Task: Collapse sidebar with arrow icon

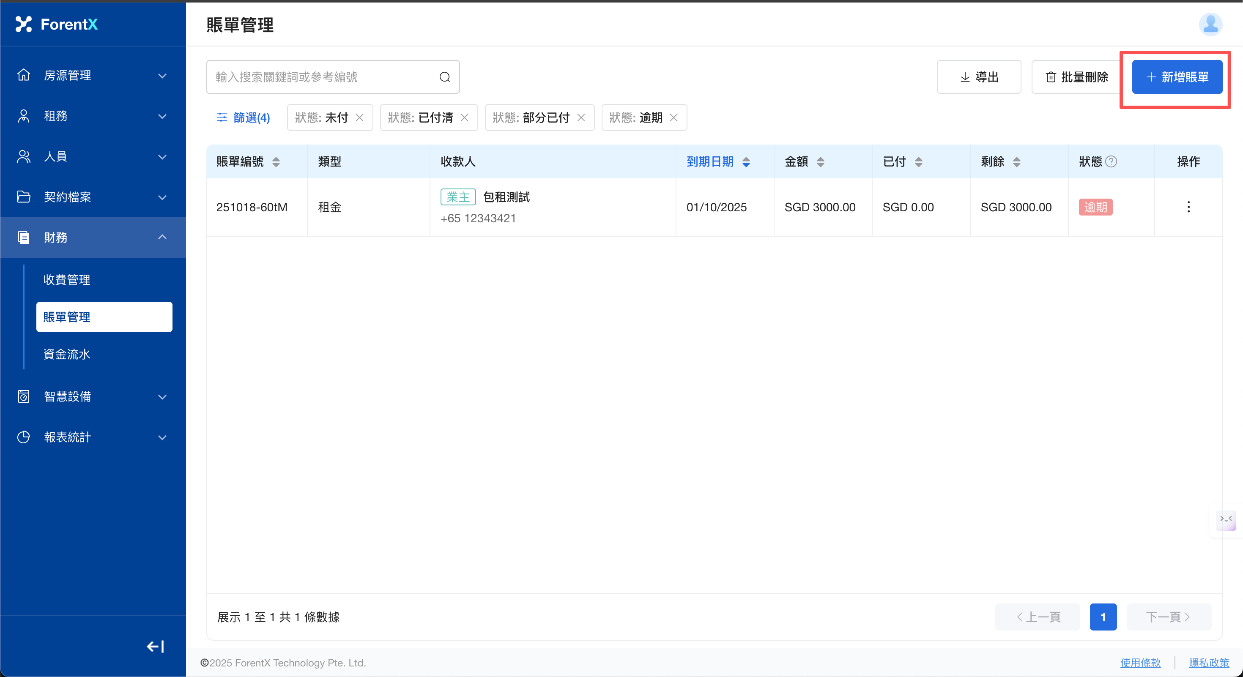Action: tap(156, 646)
